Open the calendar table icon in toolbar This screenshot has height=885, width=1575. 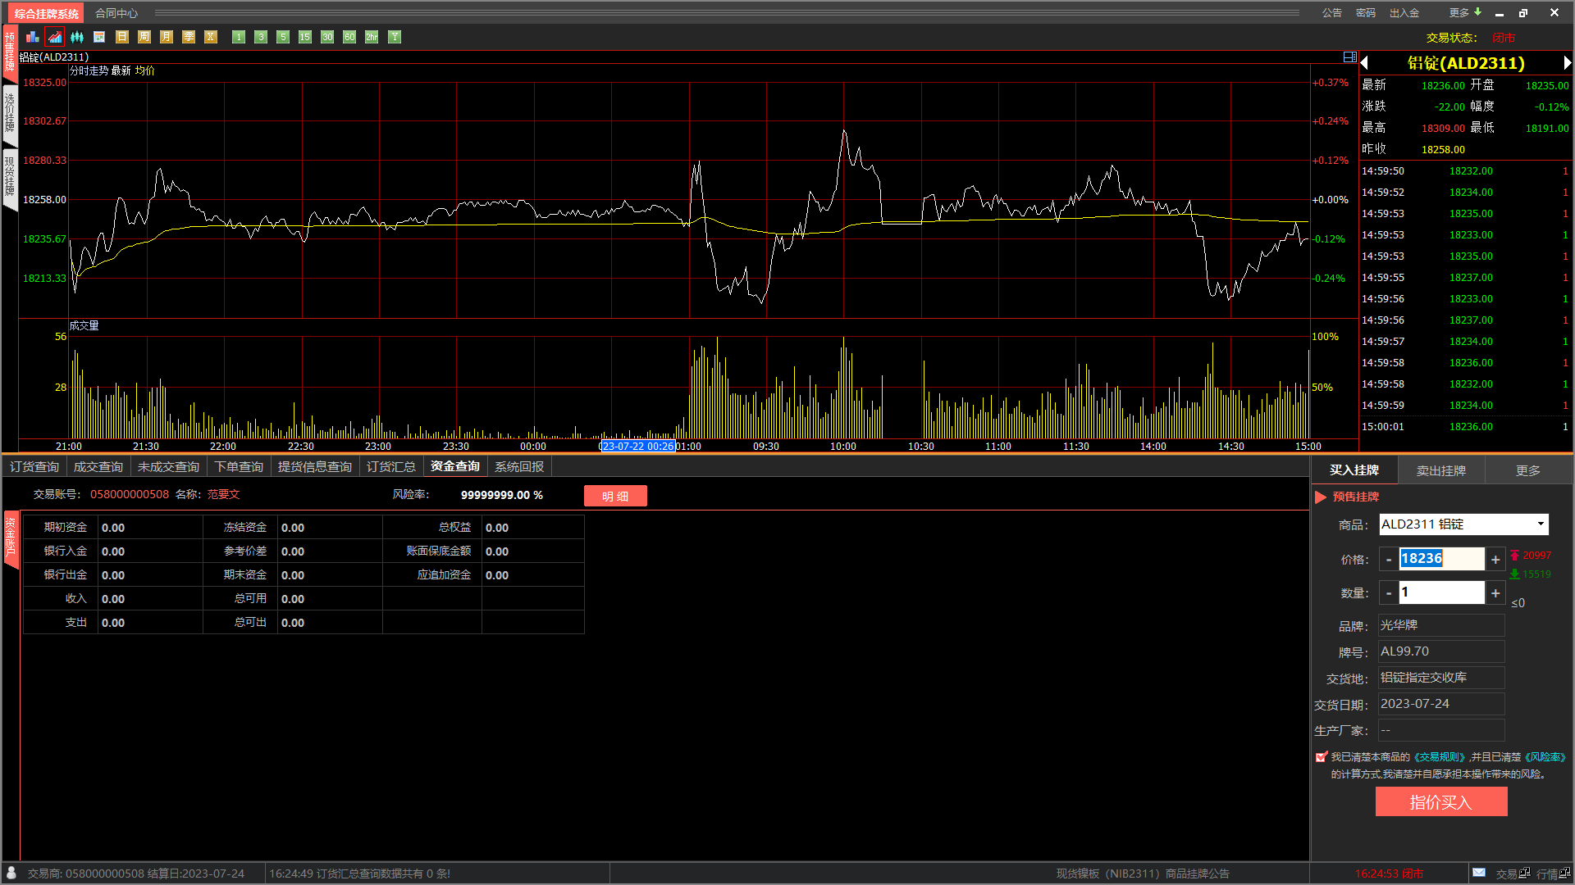(x=99, y=37)
